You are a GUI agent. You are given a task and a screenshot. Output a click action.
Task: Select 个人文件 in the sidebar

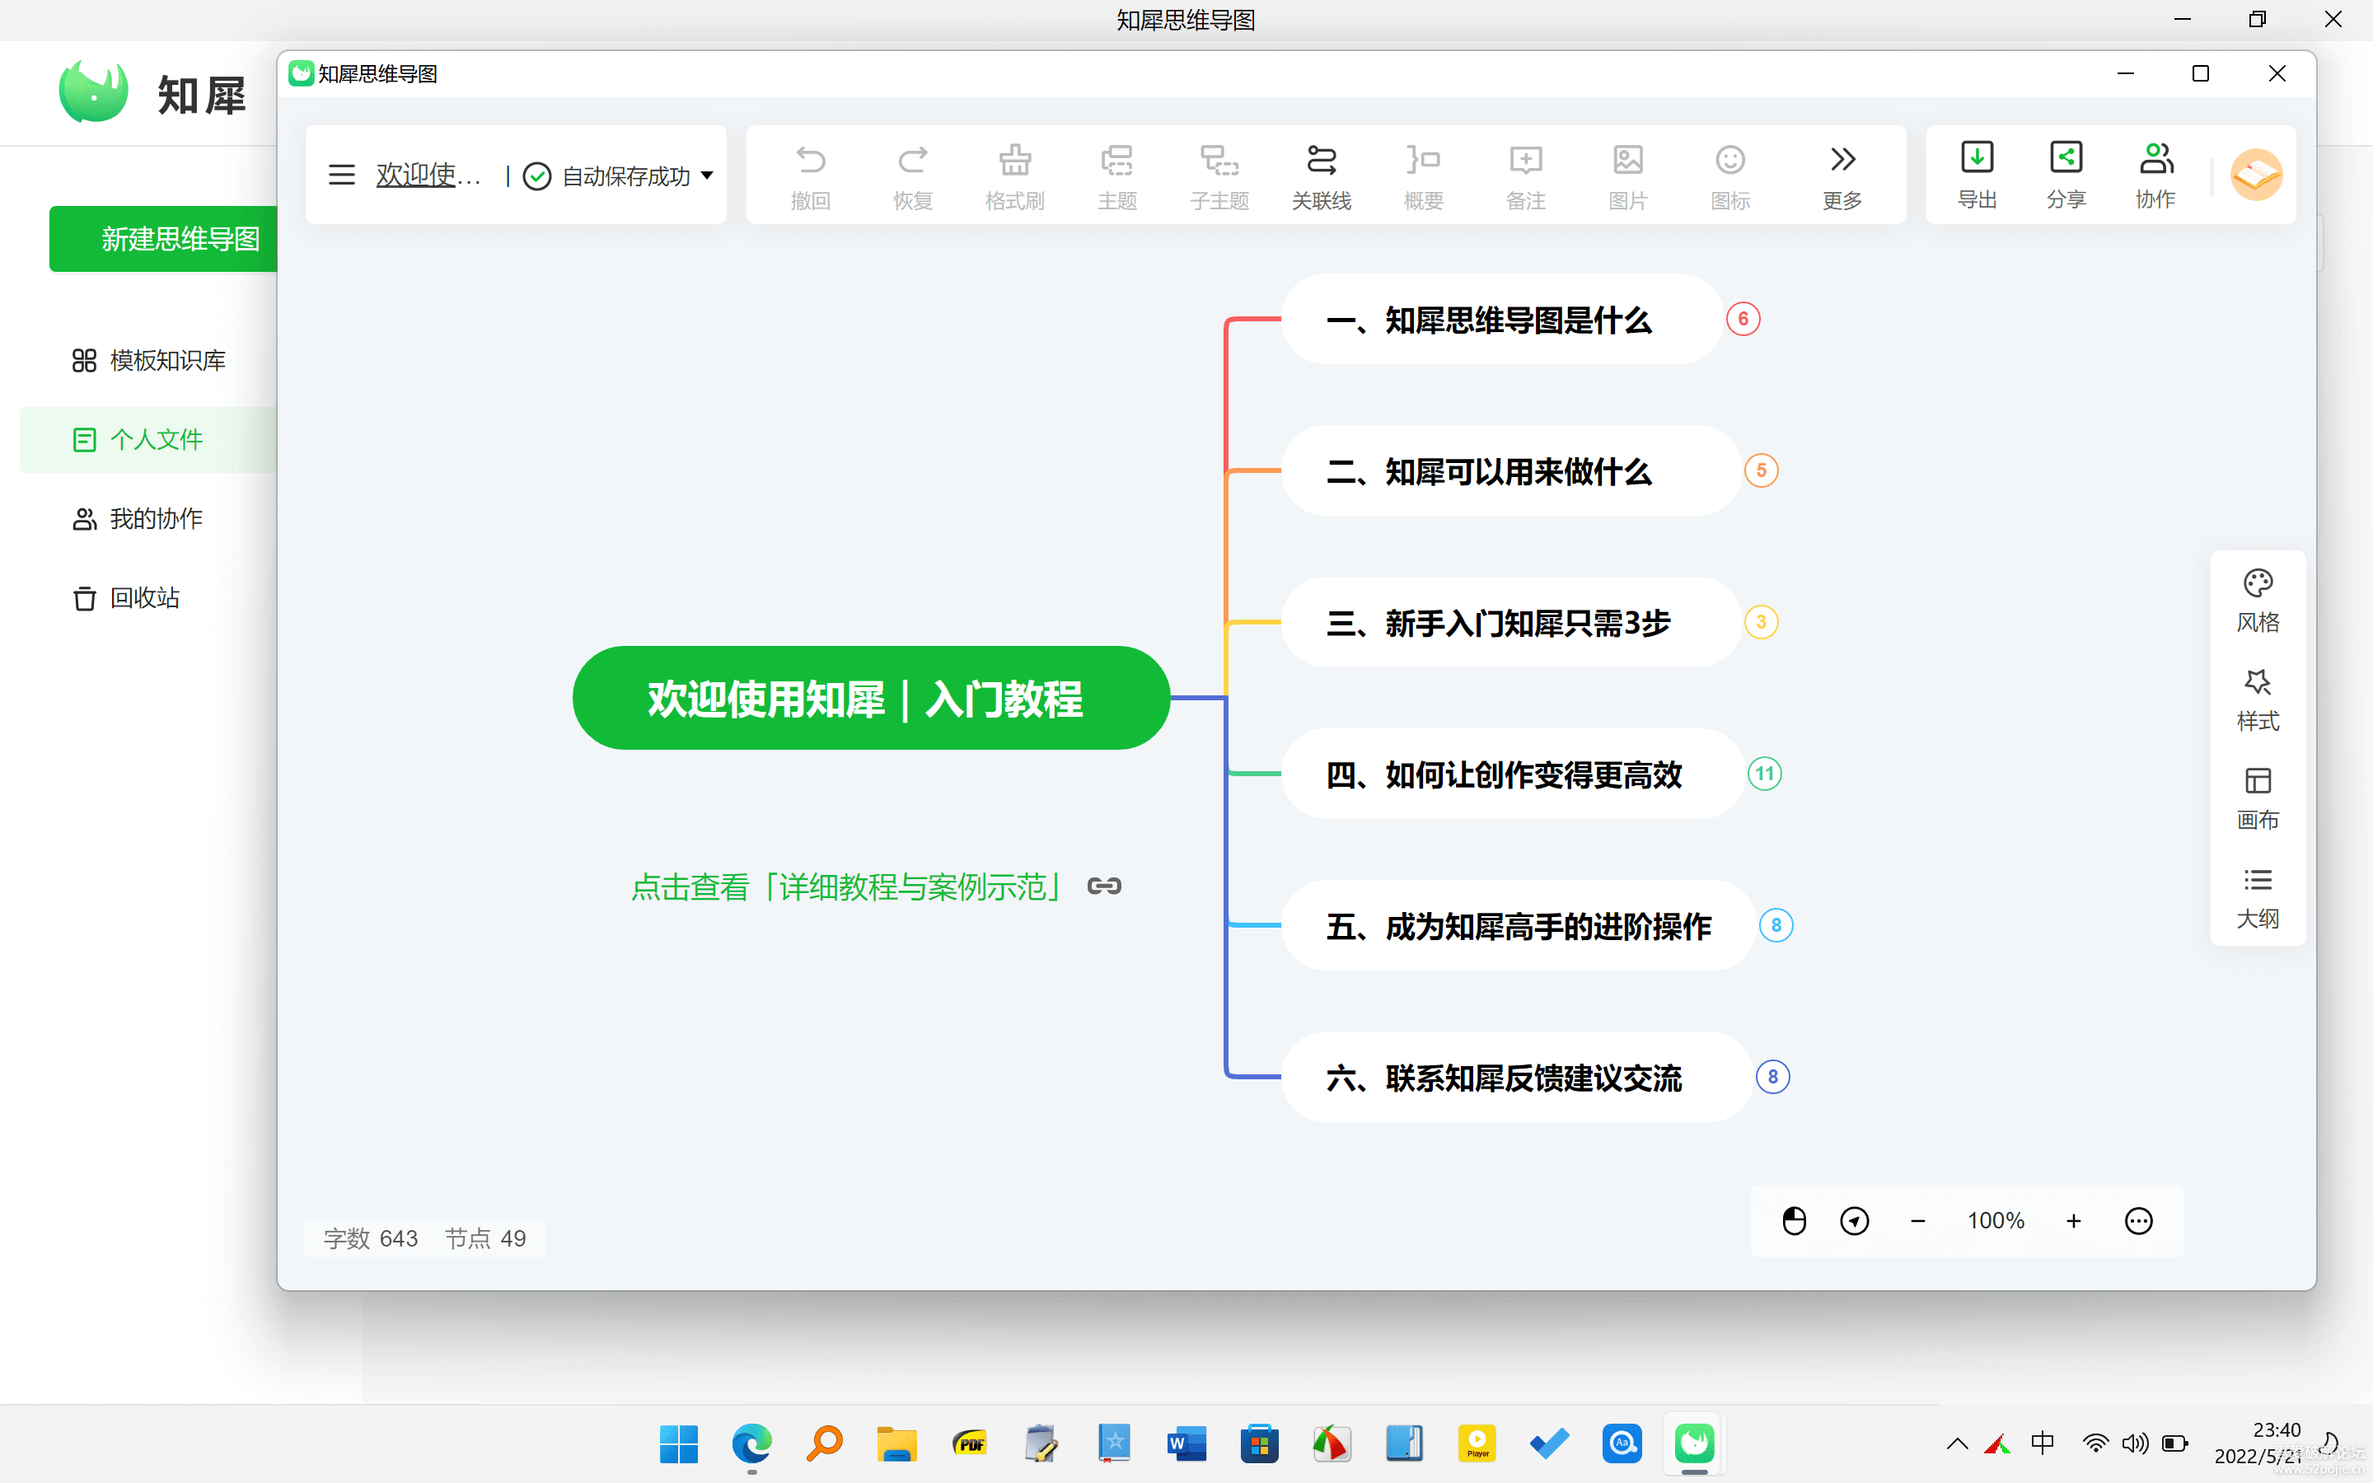coord(148,439)
